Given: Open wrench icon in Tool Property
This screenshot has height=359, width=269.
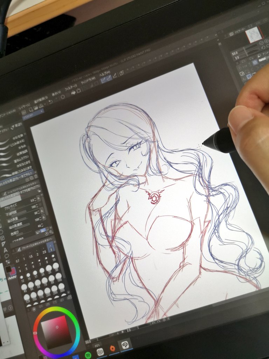Looking at the screenshot, I should (51, 231).
